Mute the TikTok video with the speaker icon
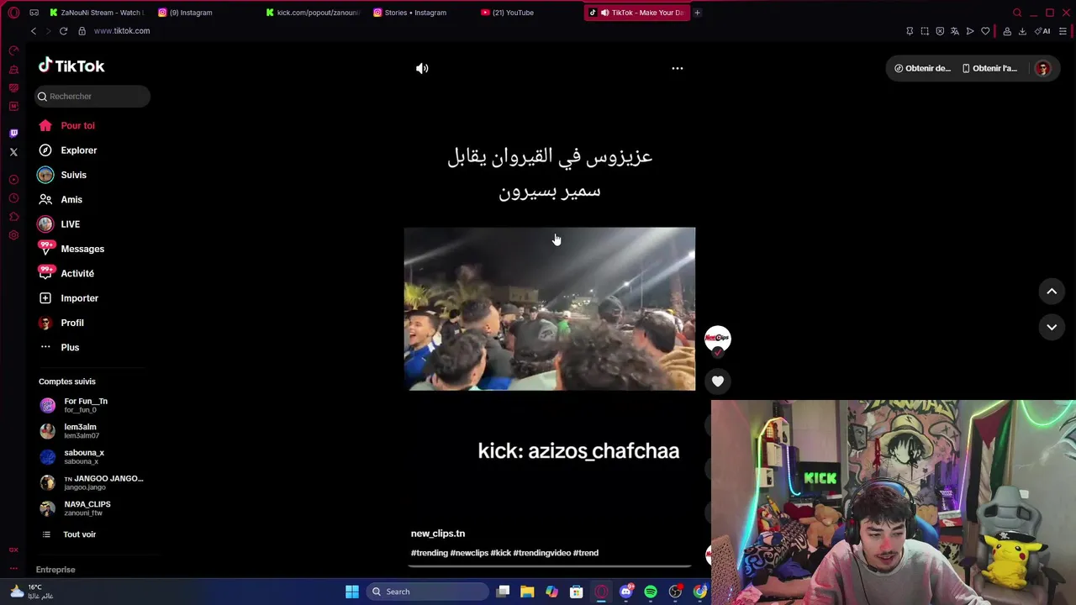Viewport: 1076px width, 605px height. point(422,69)
